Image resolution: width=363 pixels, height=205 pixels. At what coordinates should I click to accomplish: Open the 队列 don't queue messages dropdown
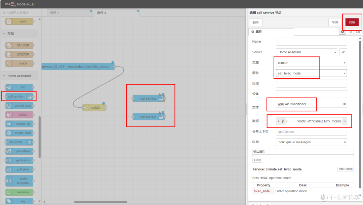tap(311, 142)
